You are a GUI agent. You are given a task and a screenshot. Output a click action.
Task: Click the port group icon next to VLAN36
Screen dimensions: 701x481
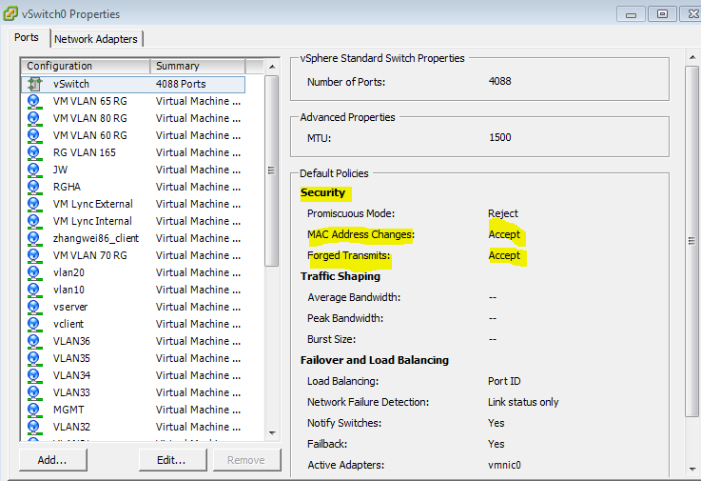(34, 341)
